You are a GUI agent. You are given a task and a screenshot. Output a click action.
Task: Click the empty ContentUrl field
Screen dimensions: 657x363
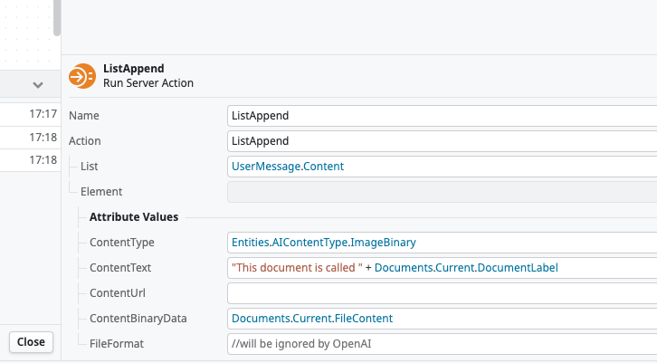[442, 293]
